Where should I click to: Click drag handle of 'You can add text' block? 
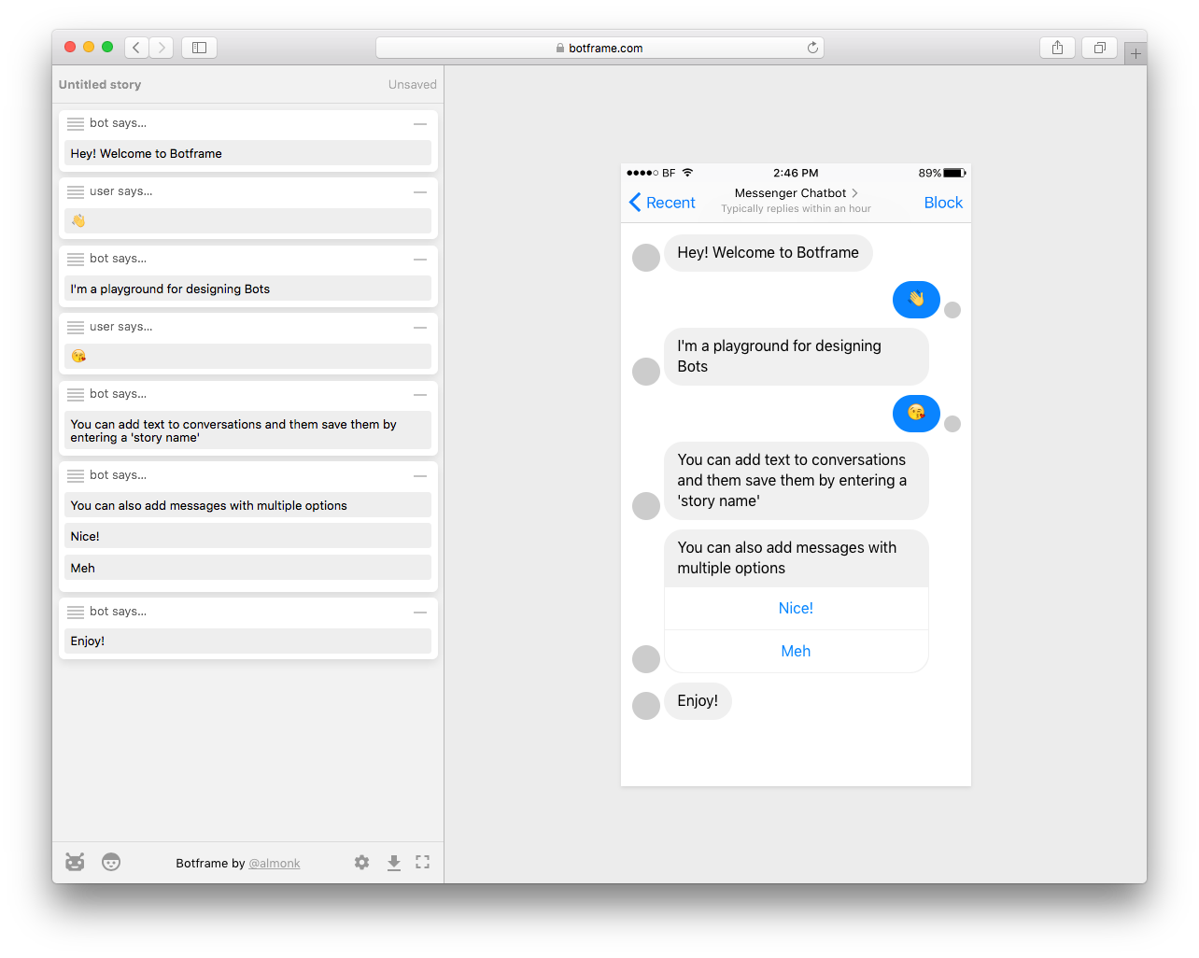click(76, 395)
